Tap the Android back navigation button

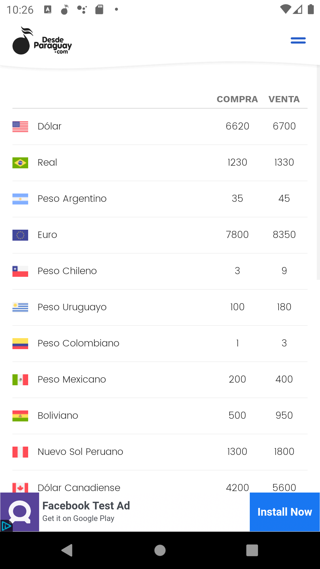(67, 550)
